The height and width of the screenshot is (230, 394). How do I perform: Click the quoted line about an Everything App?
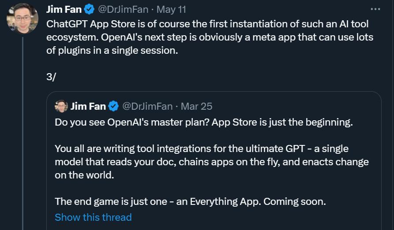(190, 202)
